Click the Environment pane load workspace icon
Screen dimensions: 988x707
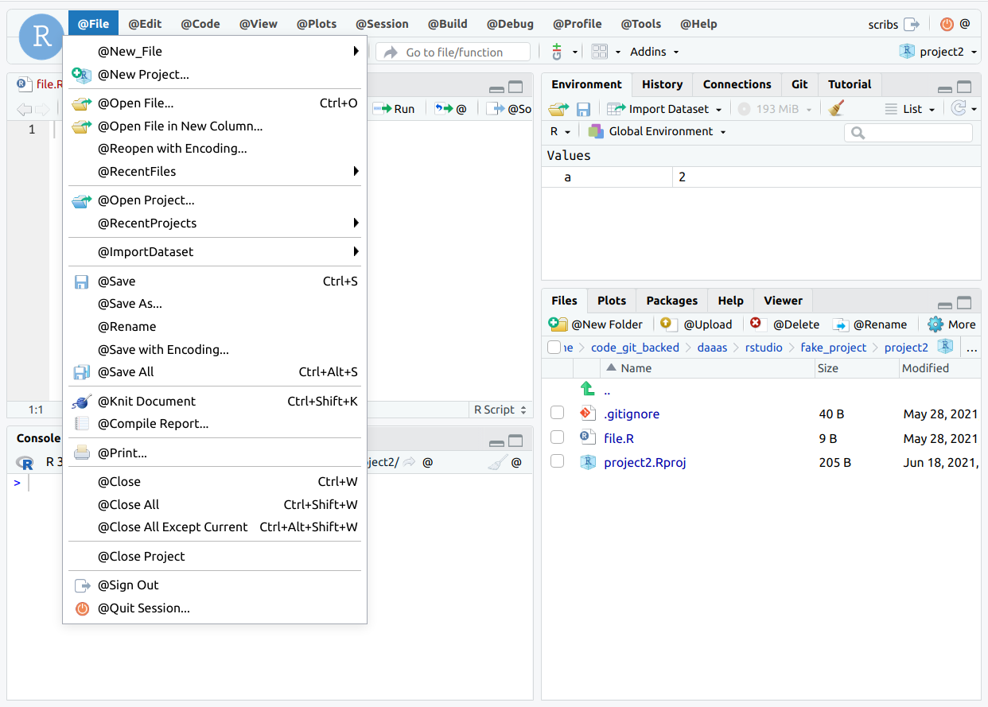(x=559, y=109)
